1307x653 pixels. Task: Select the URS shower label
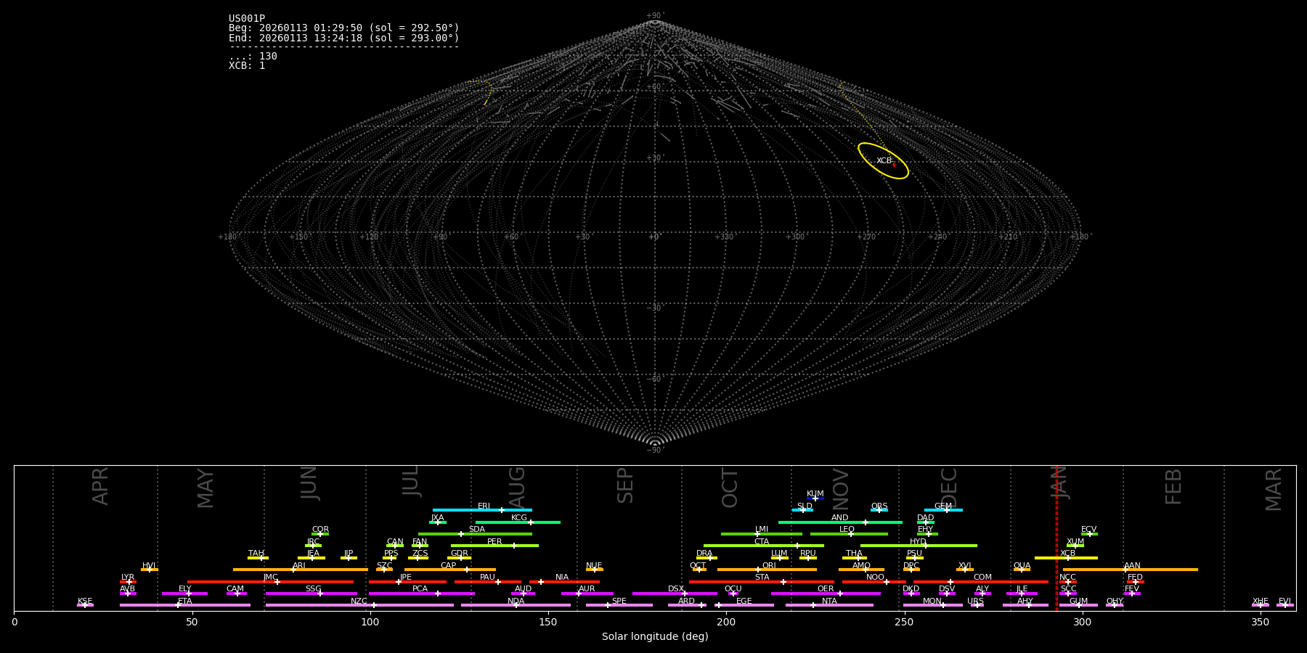976,601
